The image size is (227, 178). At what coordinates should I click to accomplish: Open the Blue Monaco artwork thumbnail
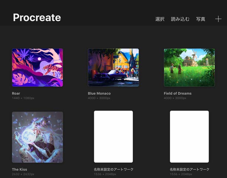tap(113, 68)
